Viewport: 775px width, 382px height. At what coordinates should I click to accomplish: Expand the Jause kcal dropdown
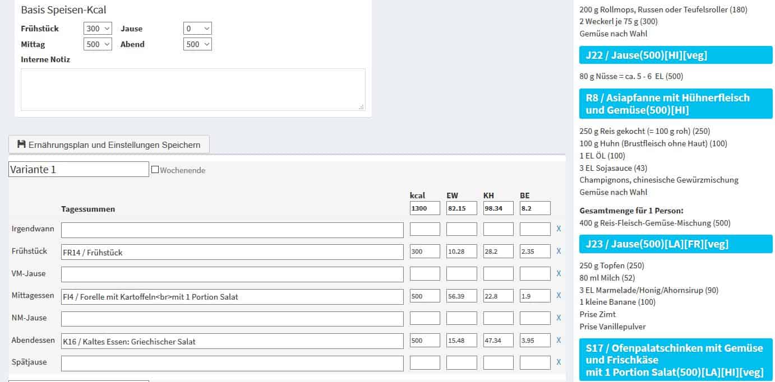[197, 29]
